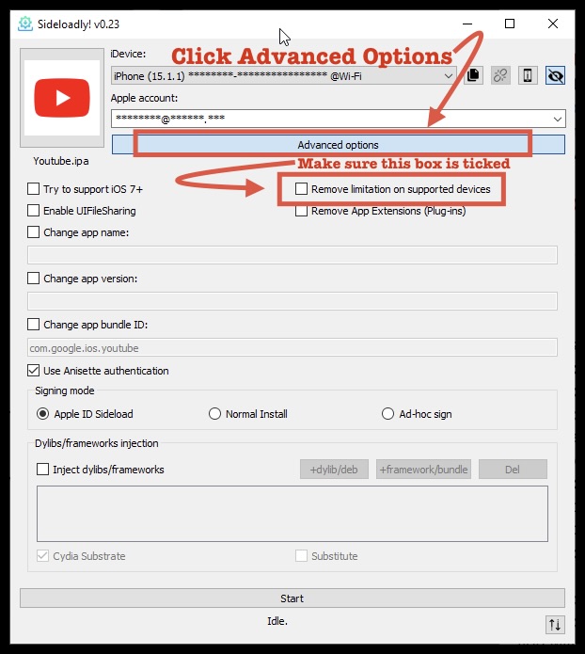The image size is (585, 654).
Task: Click the copy device info icon
Action: click(473, 75)
